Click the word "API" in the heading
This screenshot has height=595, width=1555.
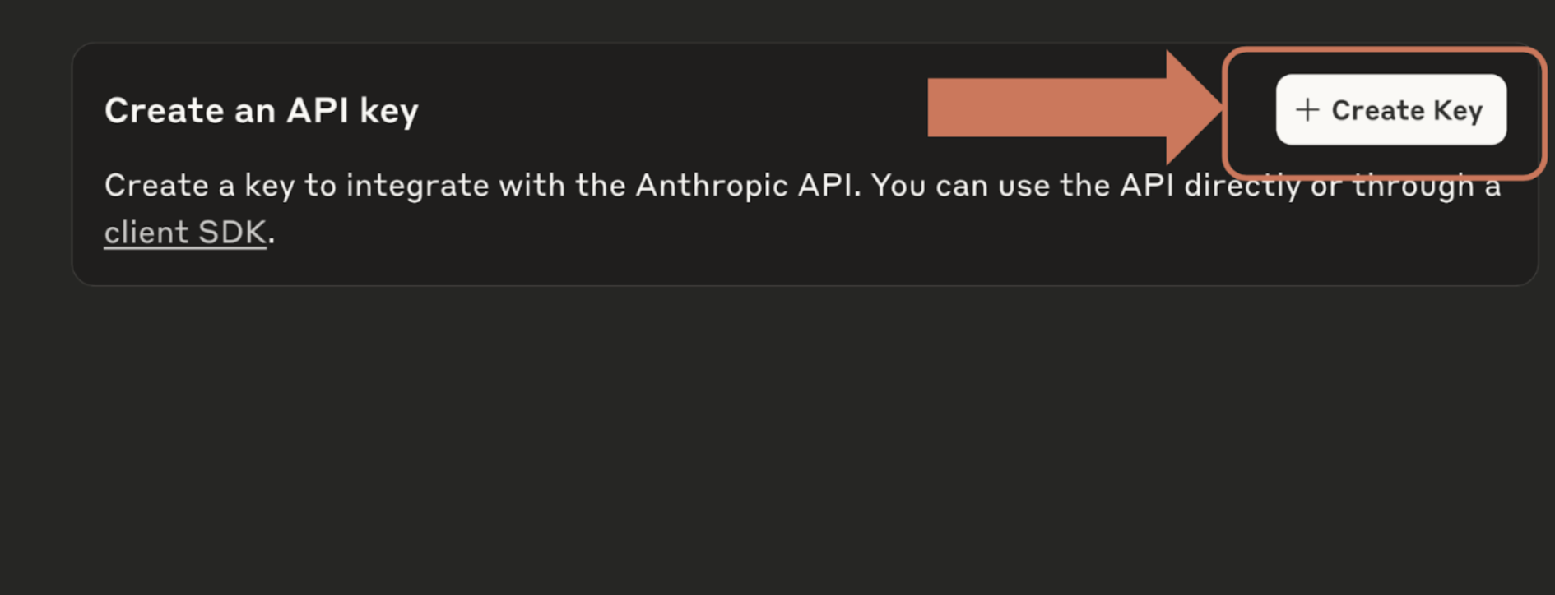click(x=317, y=110)
